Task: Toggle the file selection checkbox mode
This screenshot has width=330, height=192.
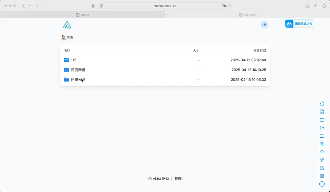Action: tap(322, 168)
